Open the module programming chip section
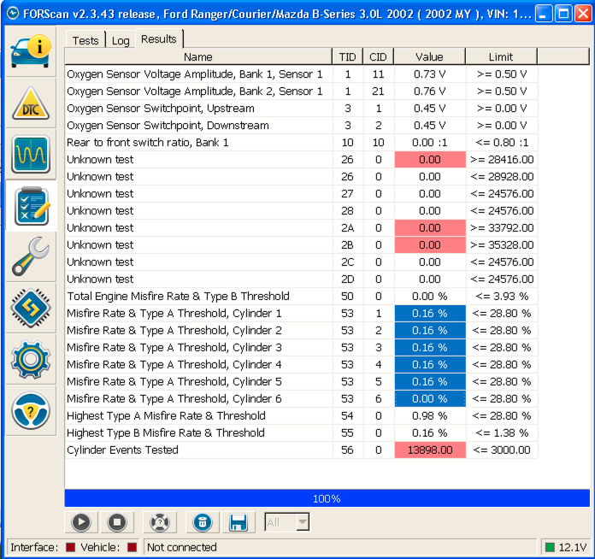 (x=31, y=309)
